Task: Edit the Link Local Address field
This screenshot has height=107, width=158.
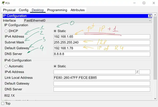Action: tap(102, 78)
